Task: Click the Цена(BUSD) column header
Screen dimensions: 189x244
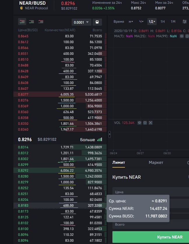Action: [x=28, y=30]
